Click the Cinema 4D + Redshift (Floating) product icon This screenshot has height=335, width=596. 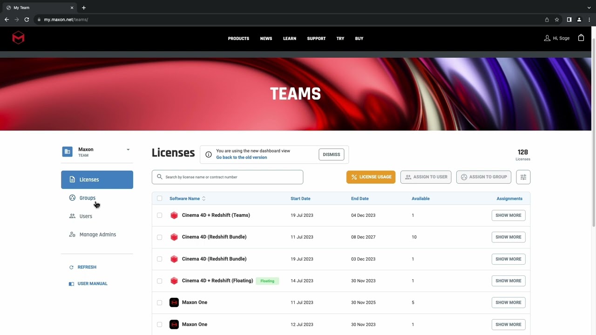[x=174, y=281]
